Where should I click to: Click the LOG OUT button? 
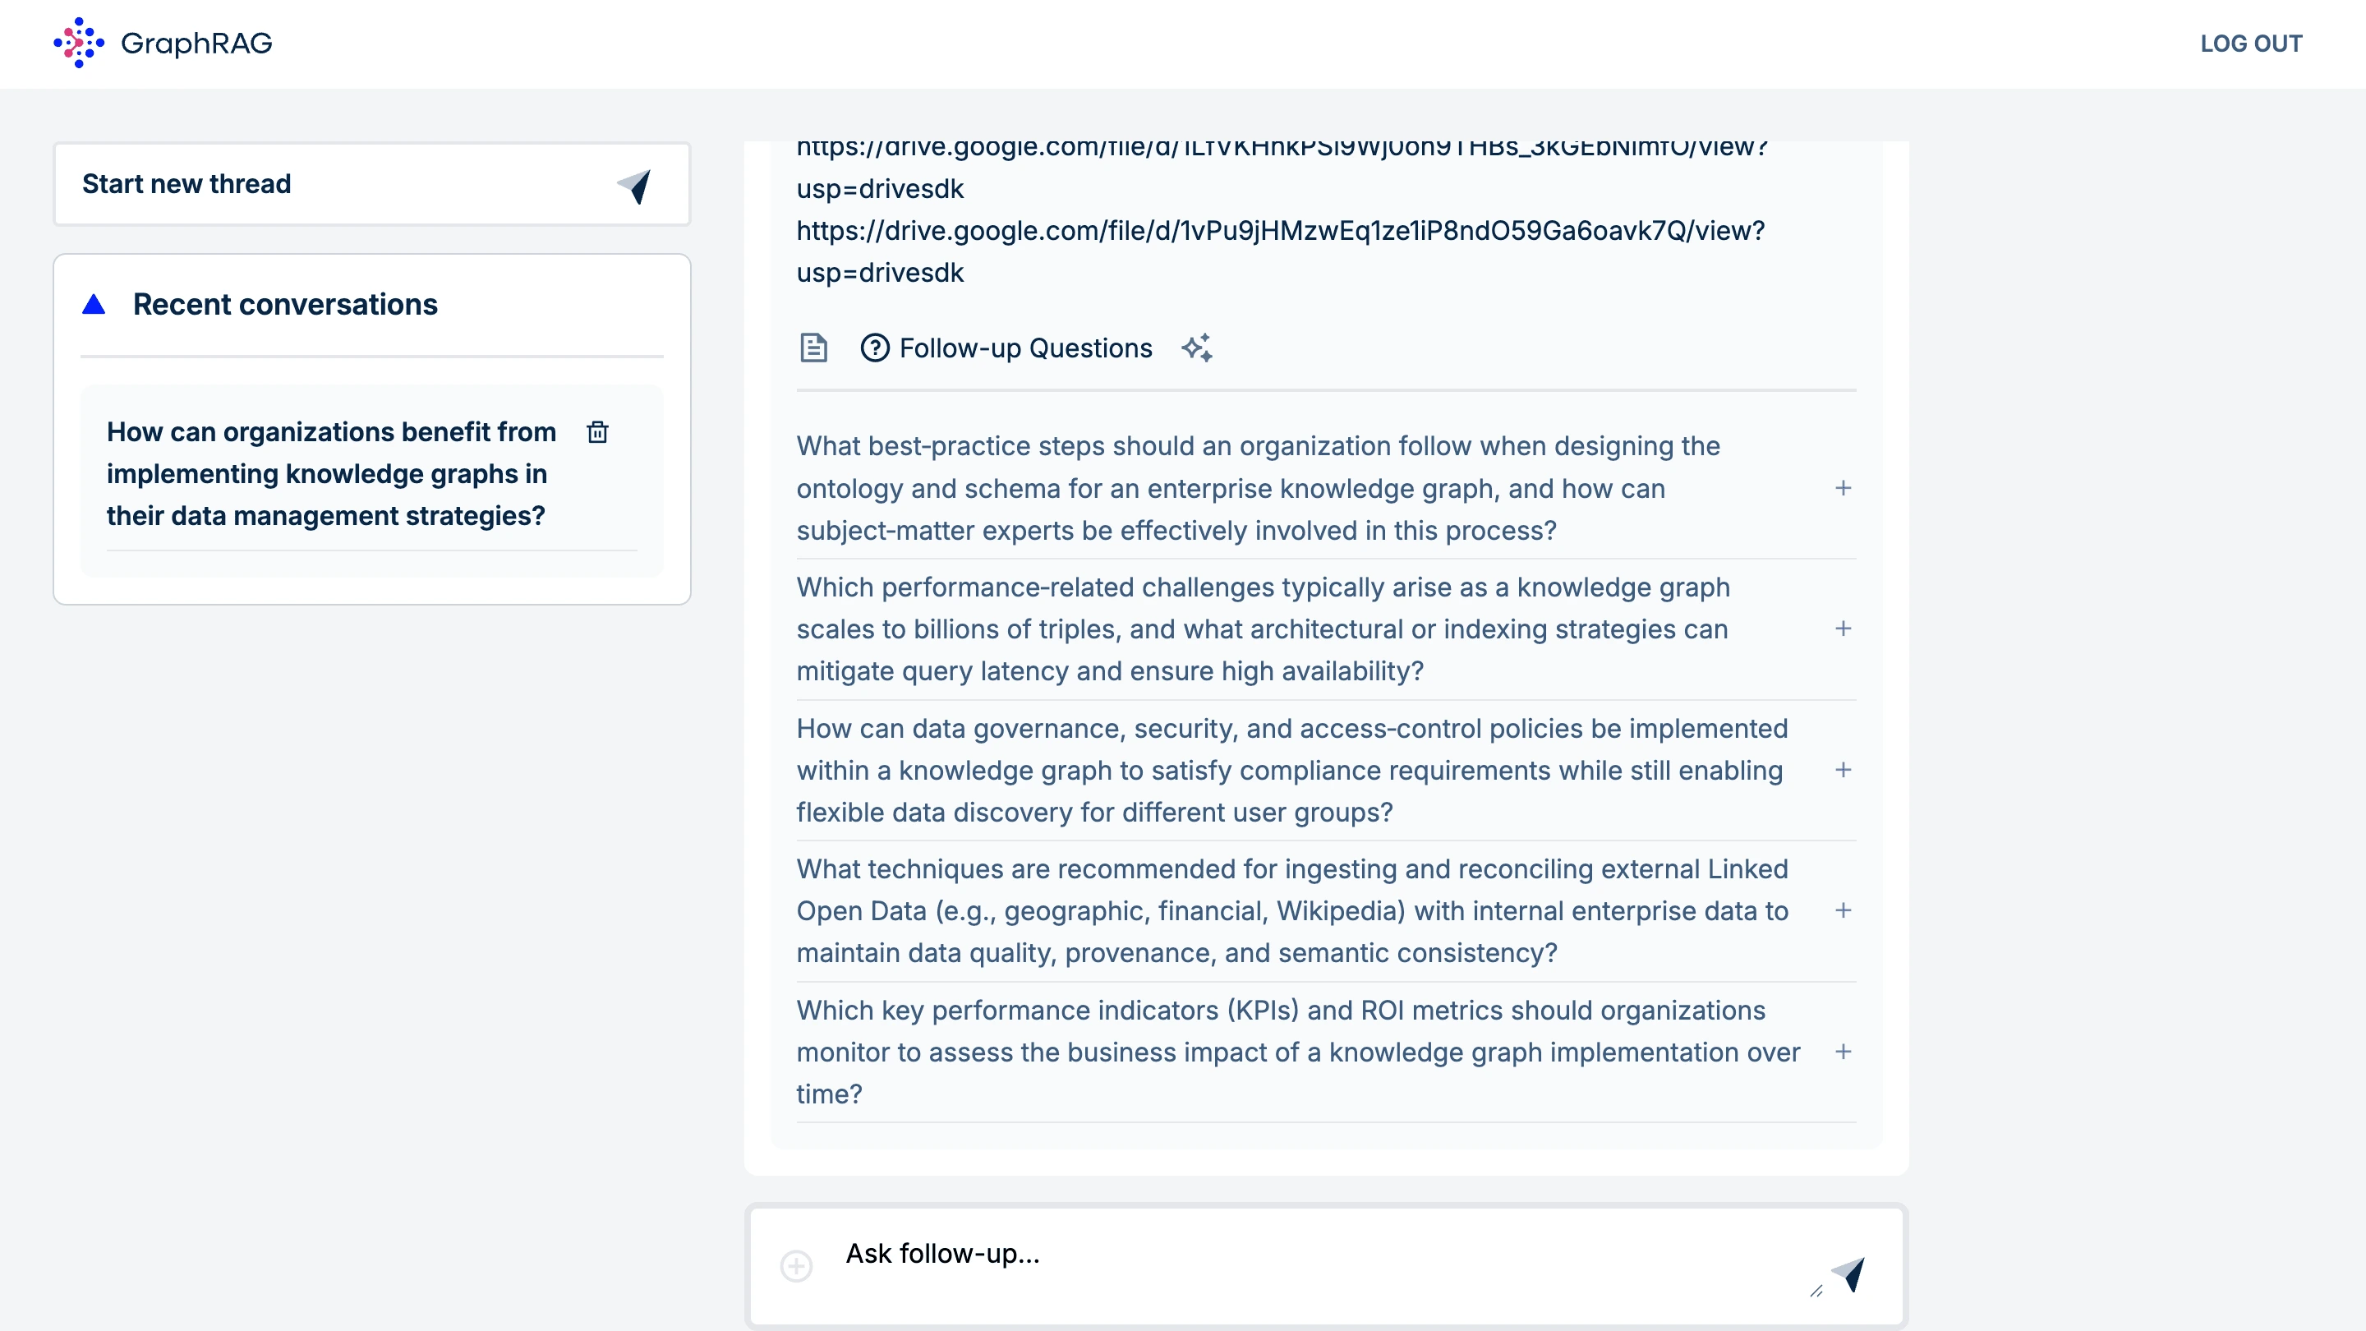(x=2250, y=44)
